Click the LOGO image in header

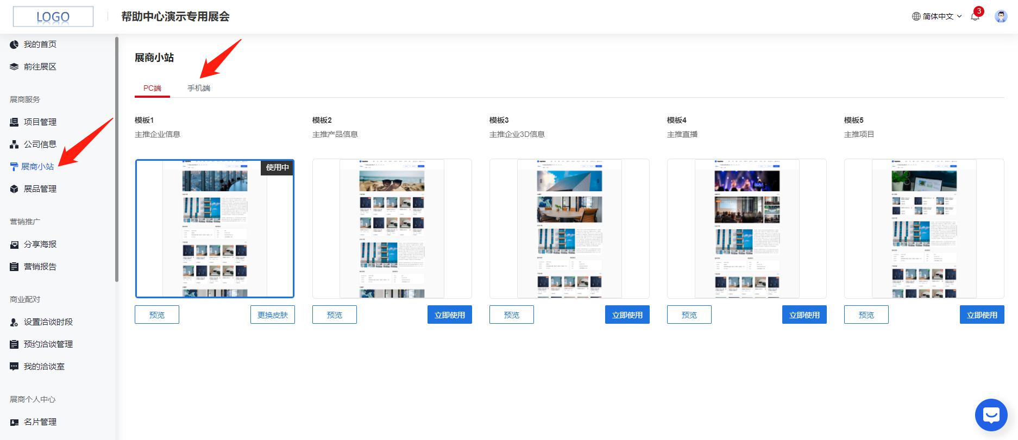tap(53, 17)
